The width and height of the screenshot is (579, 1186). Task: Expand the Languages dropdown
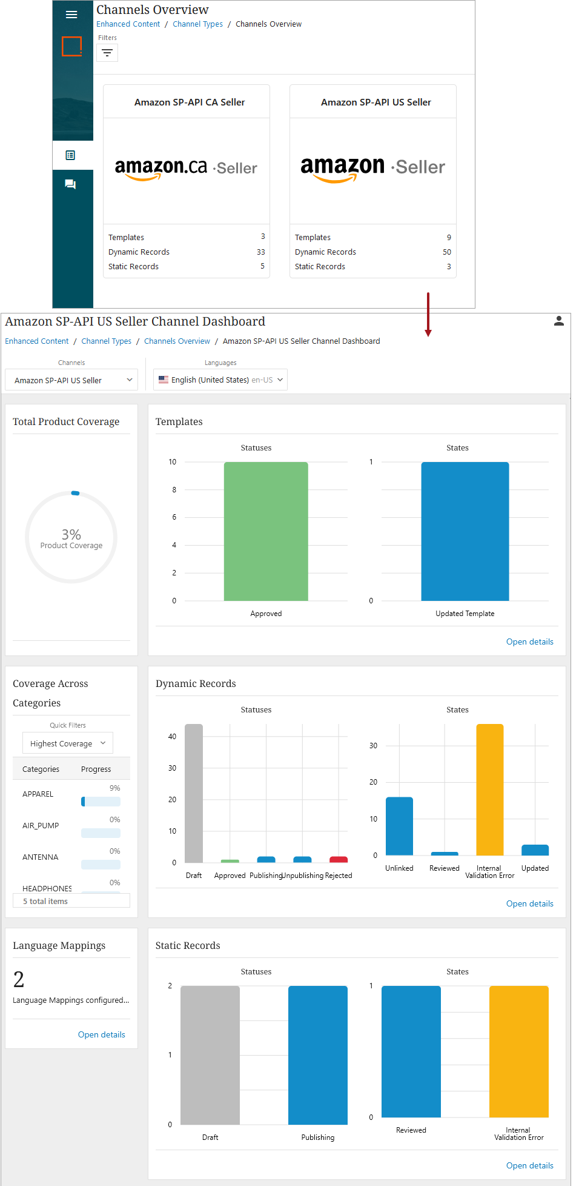click(x=220, y=380)
